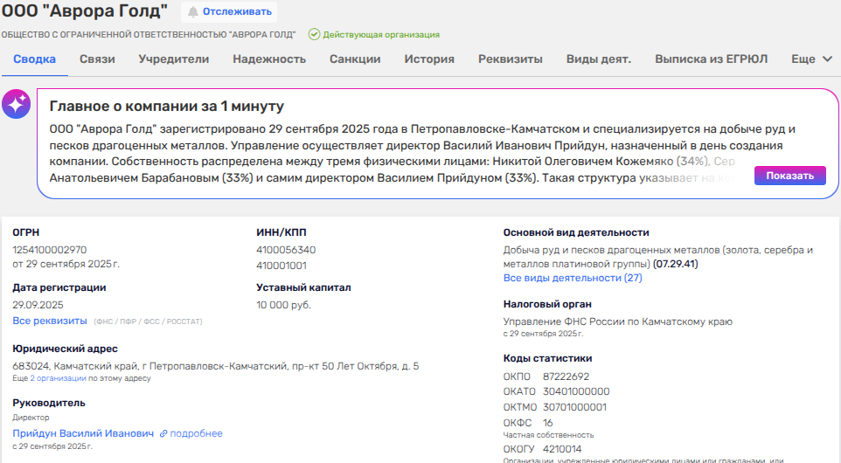Click the purple AI sparkle icon

point(17,104)
